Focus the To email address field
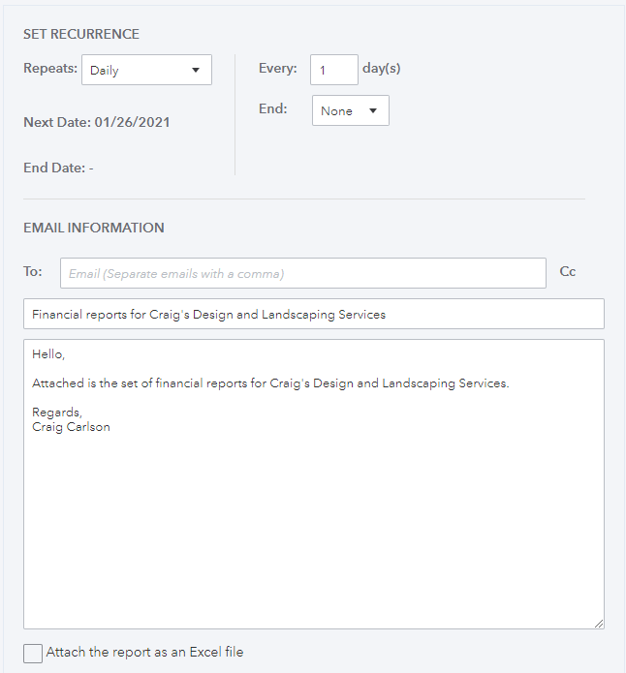The image size is (626, 673). [x=303, y=273]
